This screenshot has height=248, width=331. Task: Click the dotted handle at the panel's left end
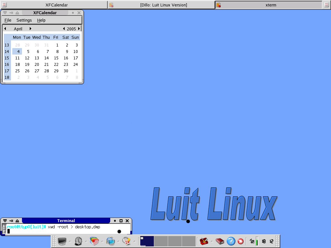(54, 241)
